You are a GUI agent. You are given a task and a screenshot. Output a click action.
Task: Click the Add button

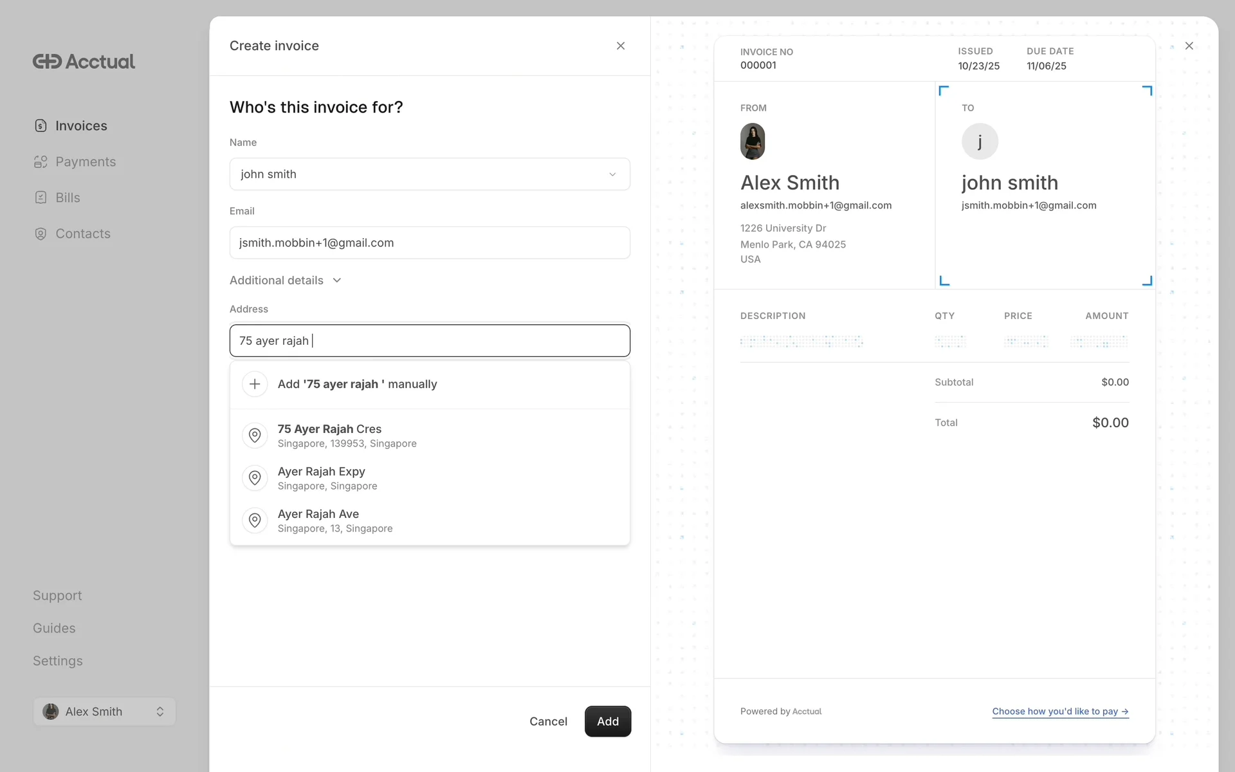coord(607,721)
